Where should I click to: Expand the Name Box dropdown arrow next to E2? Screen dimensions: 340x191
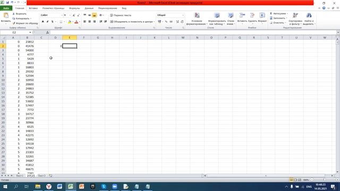click(30, 32)
